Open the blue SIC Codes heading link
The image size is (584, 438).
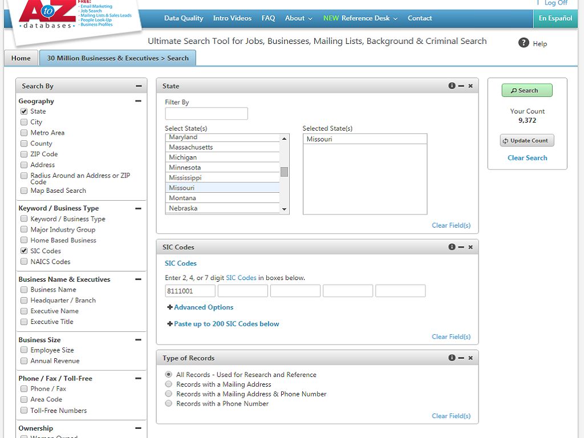click(181, 263)
